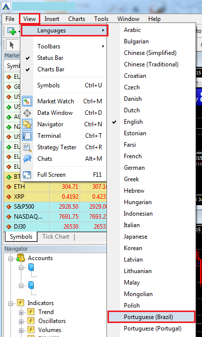Click the Terminal icon in the menu

coord(27,136)
